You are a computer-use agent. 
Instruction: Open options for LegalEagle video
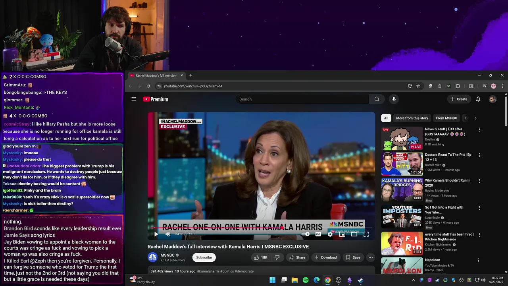[x=479, y=208]
